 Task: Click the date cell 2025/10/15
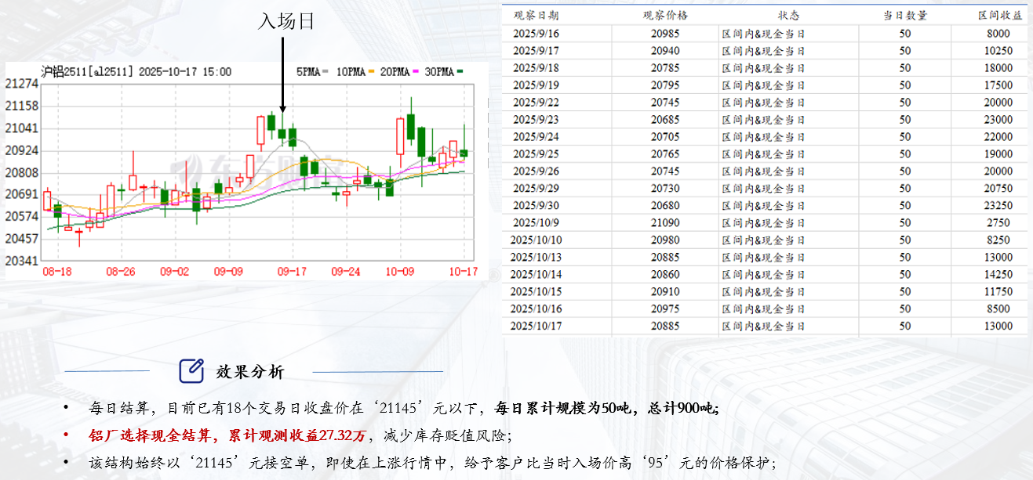537,292
